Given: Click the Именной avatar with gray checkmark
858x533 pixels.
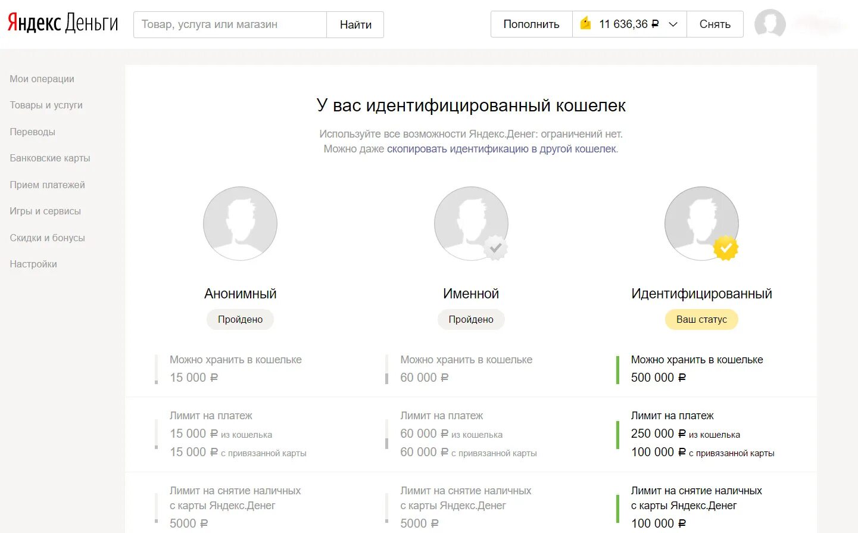Looking at the screenshot, I should [x=471, y=223].
